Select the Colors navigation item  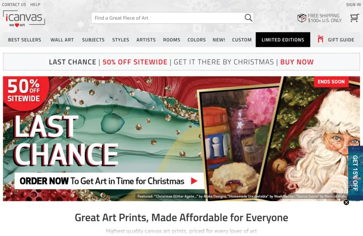click(196, 40)
